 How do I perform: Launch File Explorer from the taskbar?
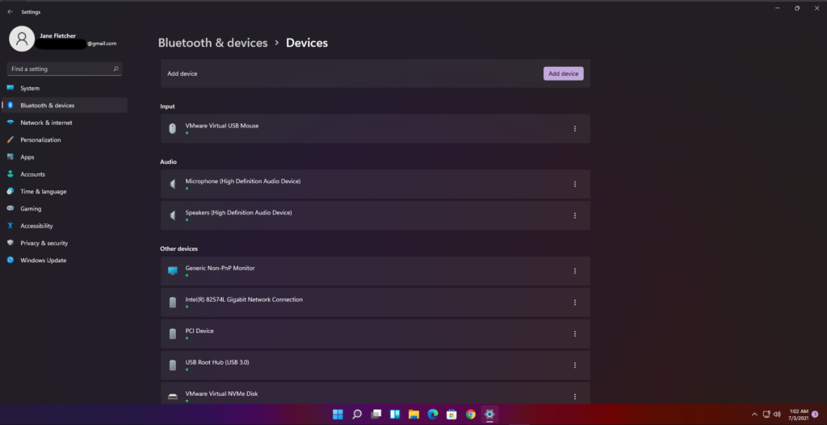[414, 415]
